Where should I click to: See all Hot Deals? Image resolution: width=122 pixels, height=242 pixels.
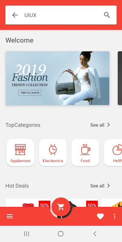tap(97, 186)
